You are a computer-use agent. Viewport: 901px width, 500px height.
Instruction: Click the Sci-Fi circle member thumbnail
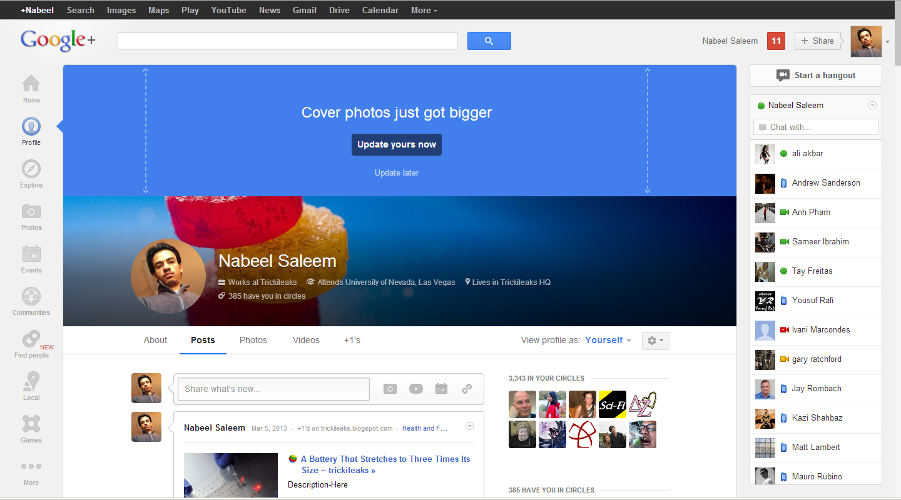[613, 404]
